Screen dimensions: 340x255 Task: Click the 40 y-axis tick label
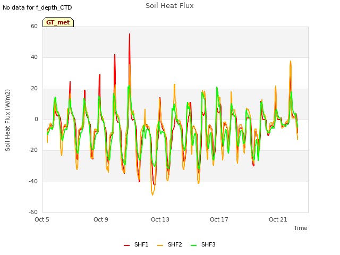click(x=34, y=57)
